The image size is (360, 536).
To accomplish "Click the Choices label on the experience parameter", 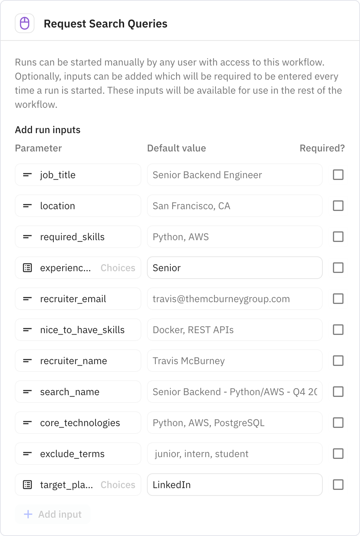I will (117, 268).
